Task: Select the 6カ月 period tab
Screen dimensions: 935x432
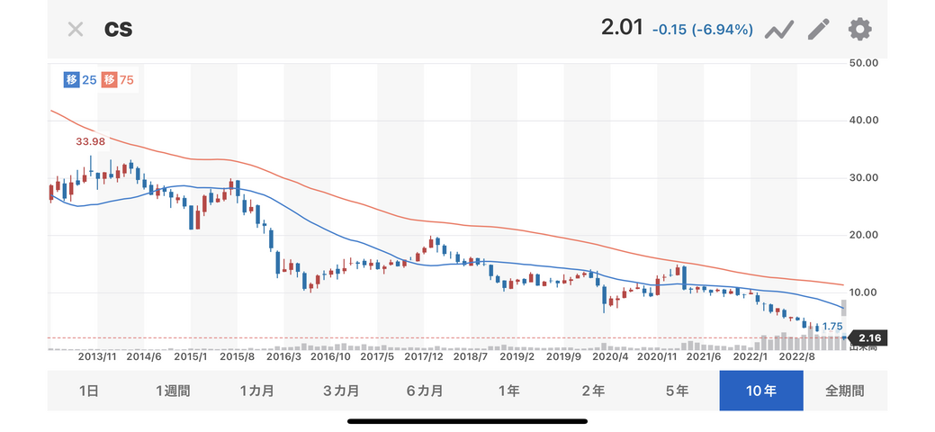Action: pos(425,391)
